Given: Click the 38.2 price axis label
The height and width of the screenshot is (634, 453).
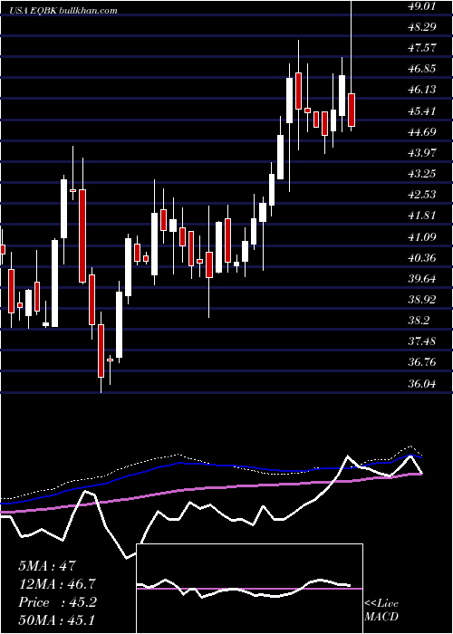Looking at the screenshot, I should coord(420,321).
